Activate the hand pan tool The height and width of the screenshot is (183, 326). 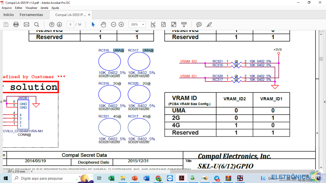[x=103, y=24]
